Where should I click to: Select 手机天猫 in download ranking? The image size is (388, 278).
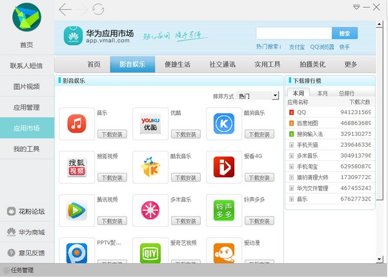click(330, 145)
